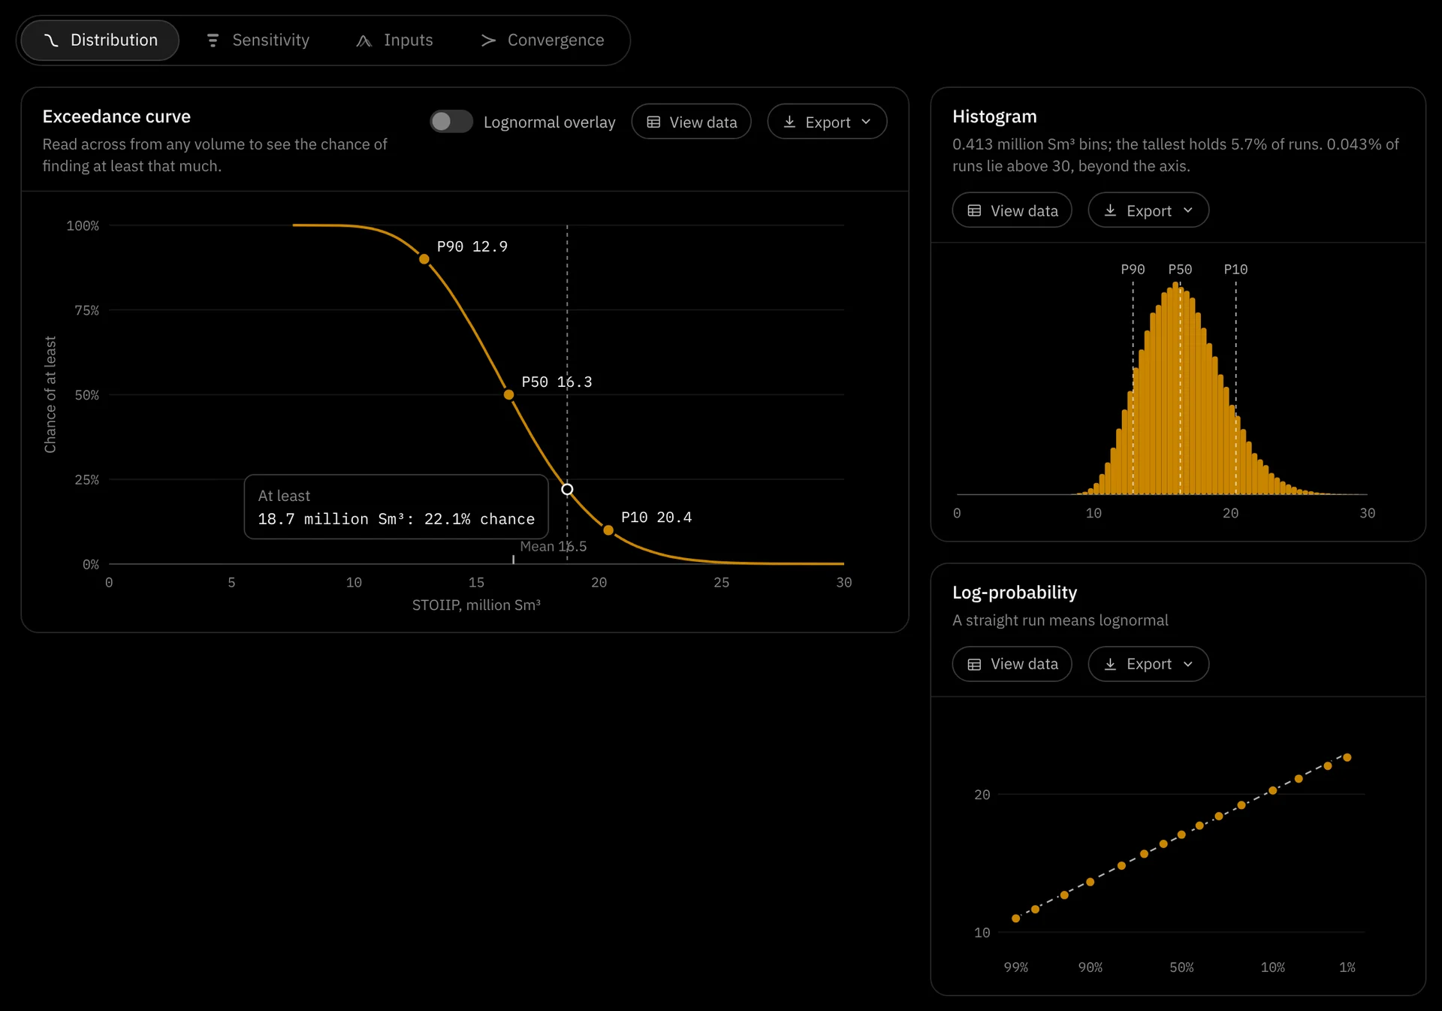1442x1011 pixels.
Task: Click table icon in Exceedance View data
Action: pyautogui.click(x=653, y=122)
